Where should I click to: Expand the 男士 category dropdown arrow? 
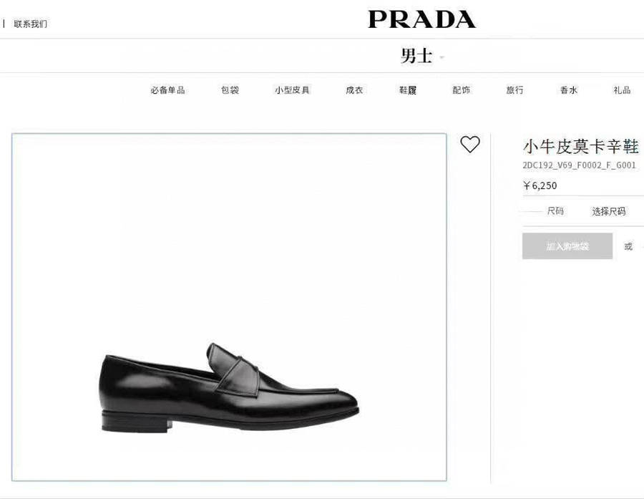pyautogui.click(x=442, y=57)
